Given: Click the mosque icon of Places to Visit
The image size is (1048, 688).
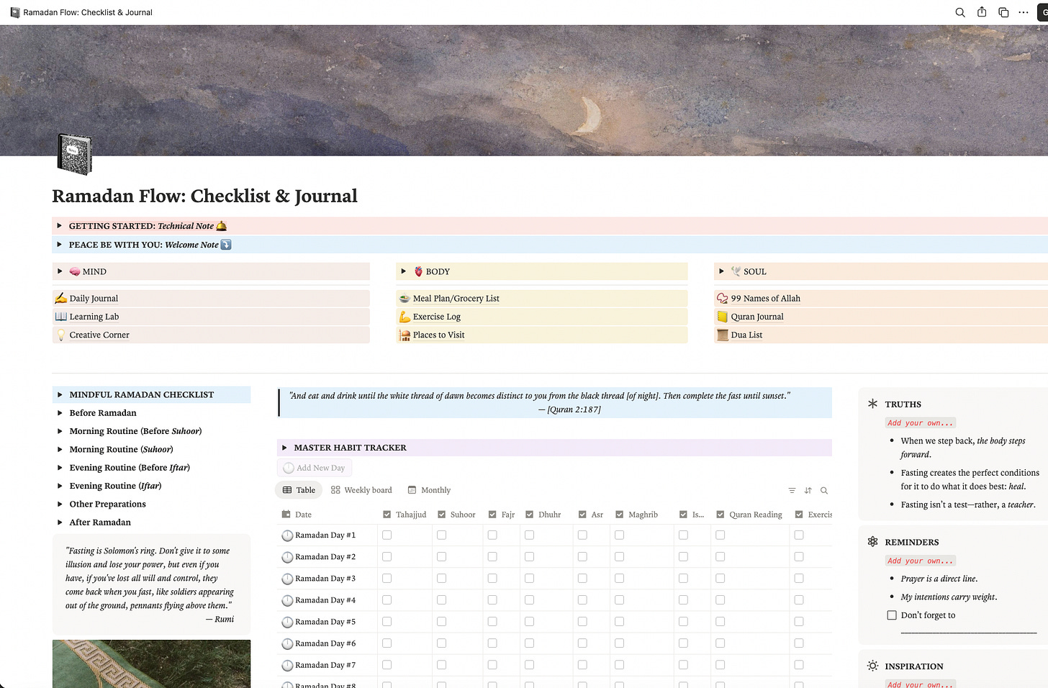Looking at the screenshot, I should (x=405, y=335).
